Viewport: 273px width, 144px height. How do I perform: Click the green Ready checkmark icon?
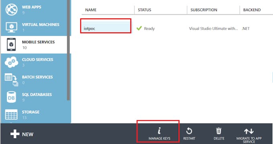tap(139, 28)
